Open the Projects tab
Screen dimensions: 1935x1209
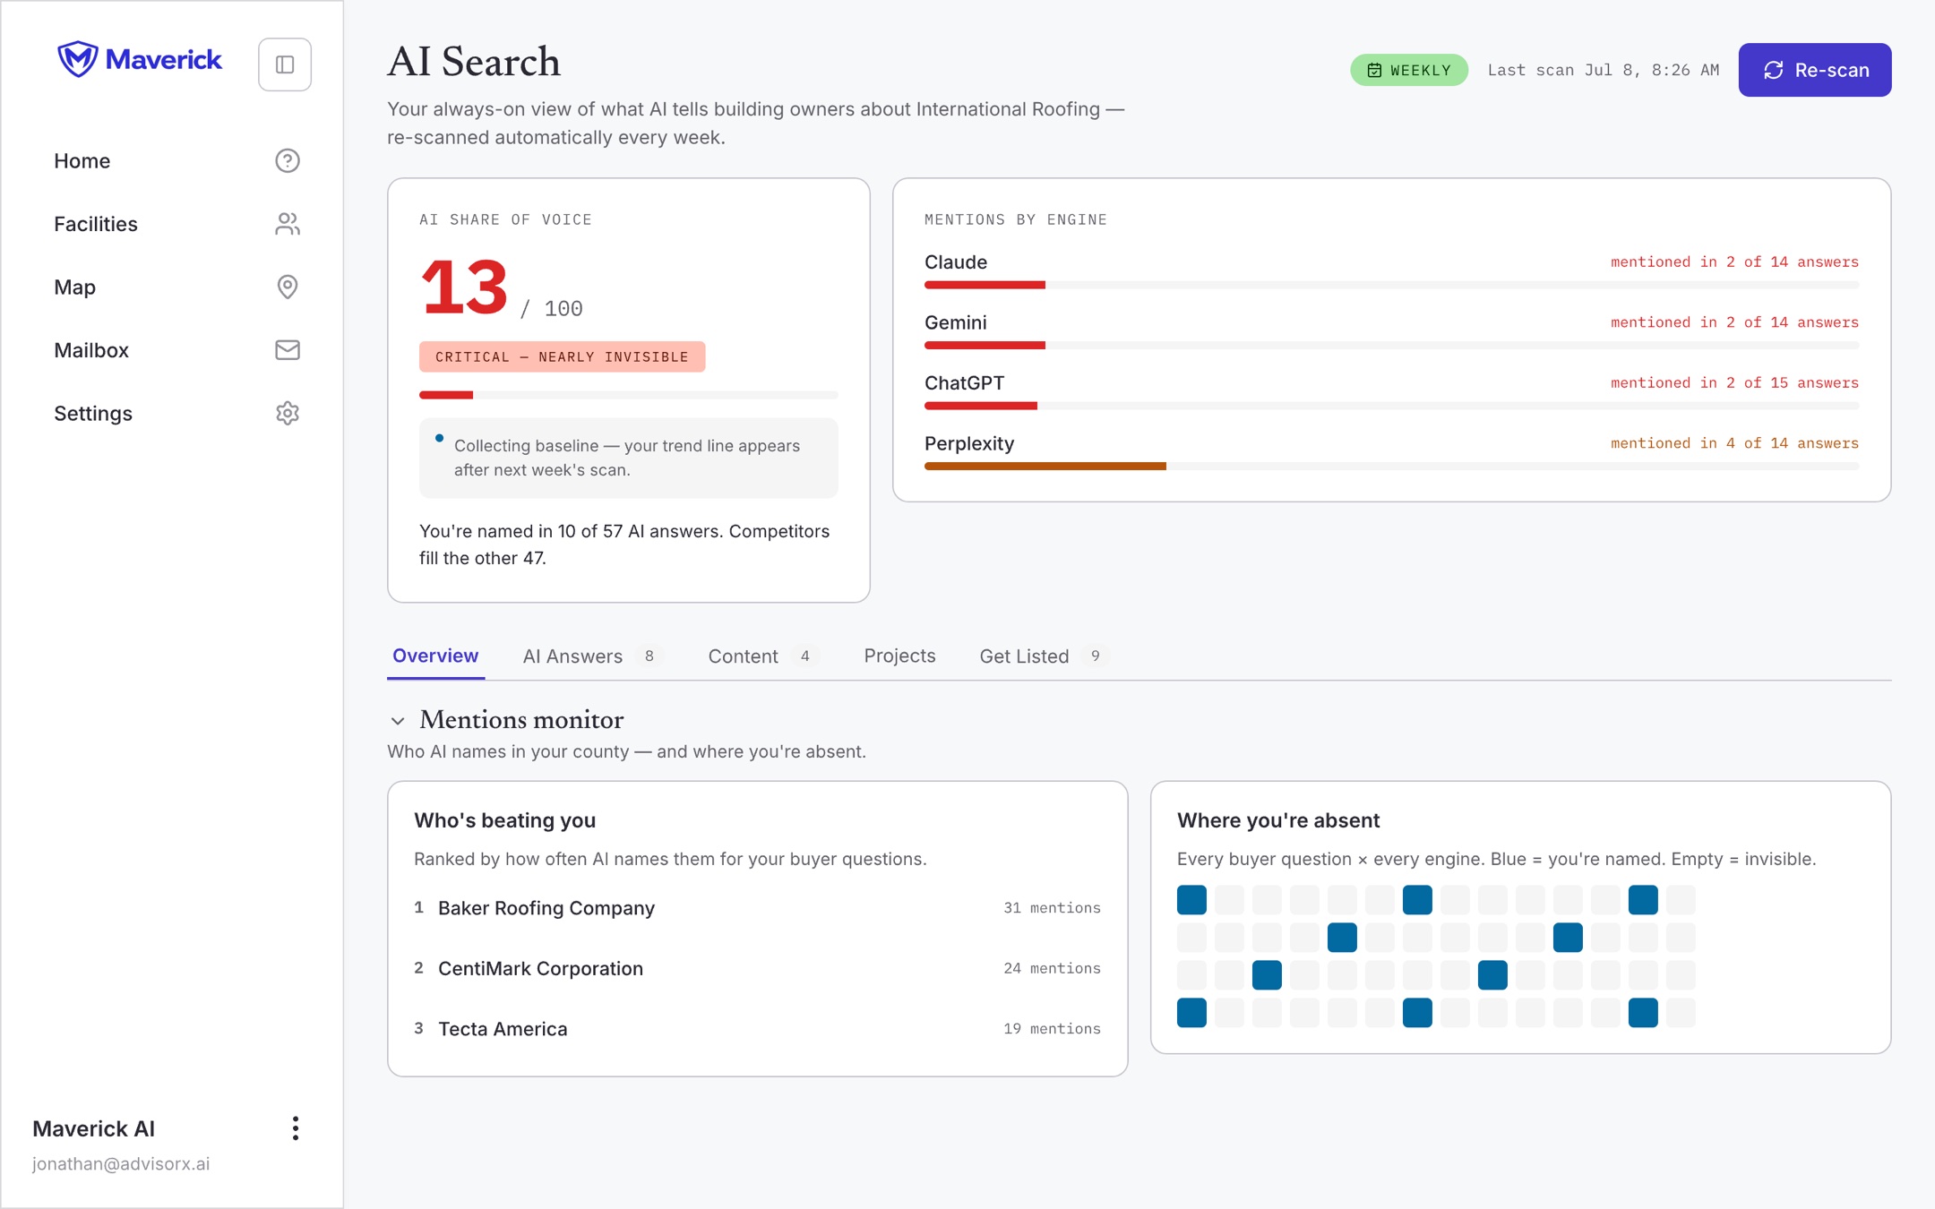tap(899, 656)
